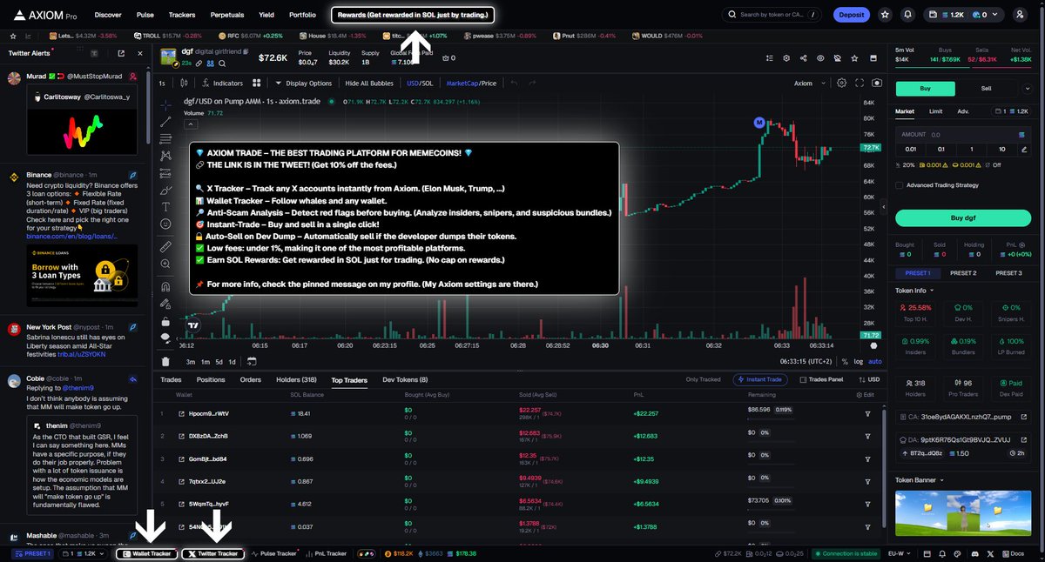Select the trend line drawing tool
Screen dimensions: 1045x562
[165, 122]
